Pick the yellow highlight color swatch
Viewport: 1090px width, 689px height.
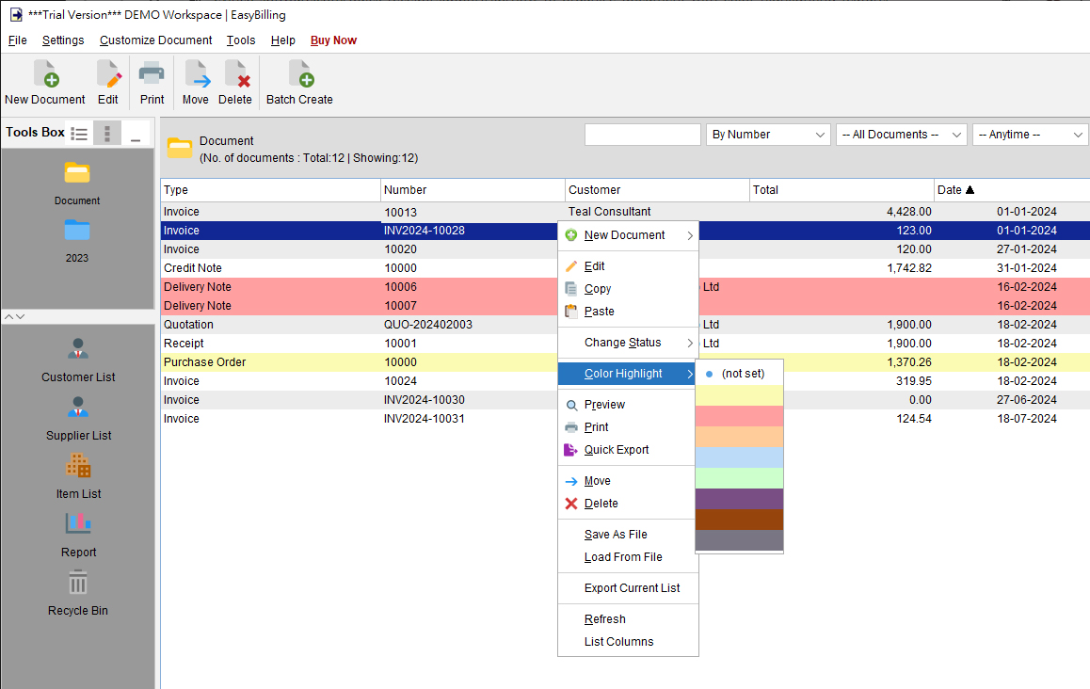click(x=739, y=395)
